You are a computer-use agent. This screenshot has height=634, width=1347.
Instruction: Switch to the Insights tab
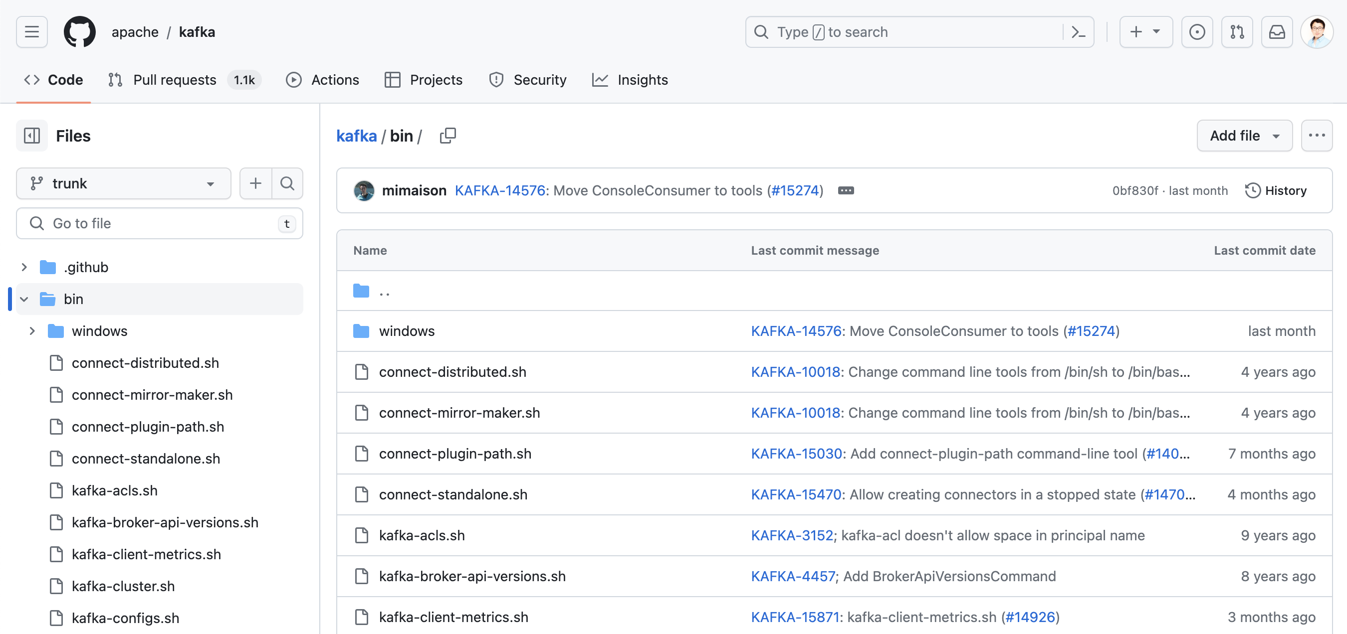tap(630, 80)
